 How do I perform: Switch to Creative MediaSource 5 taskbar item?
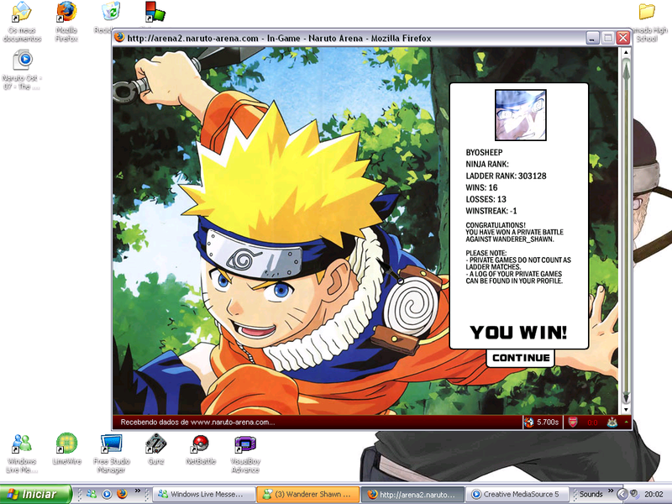(516, 494)
